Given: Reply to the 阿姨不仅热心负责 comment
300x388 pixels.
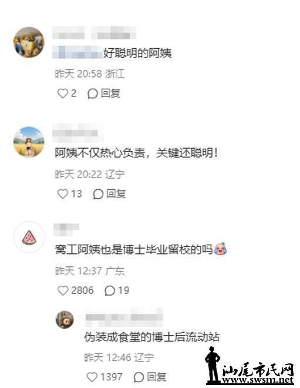Looking at the screenshot, I should coord(109,194).
